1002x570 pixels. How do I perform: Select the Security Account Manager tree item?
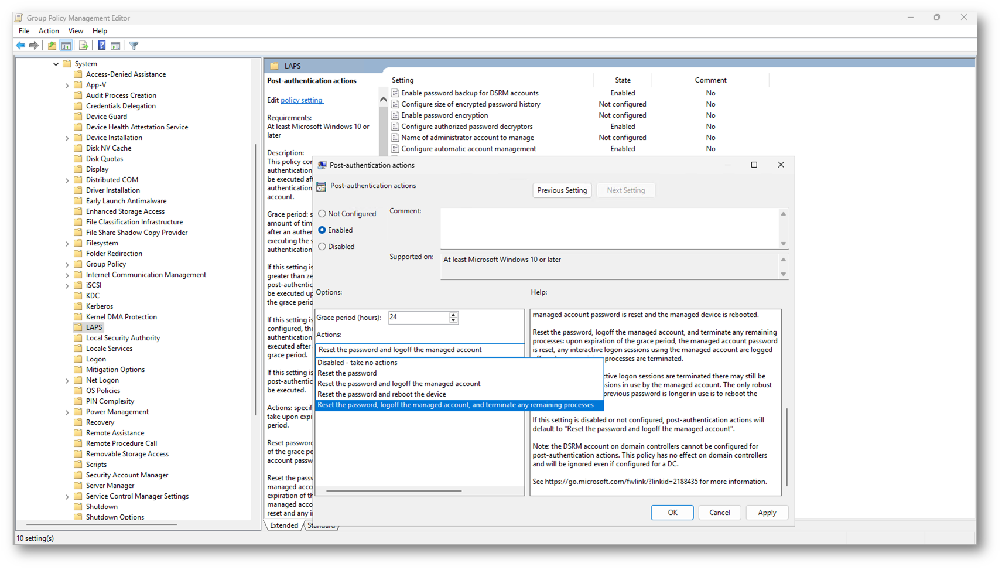(x=127, y=475)
